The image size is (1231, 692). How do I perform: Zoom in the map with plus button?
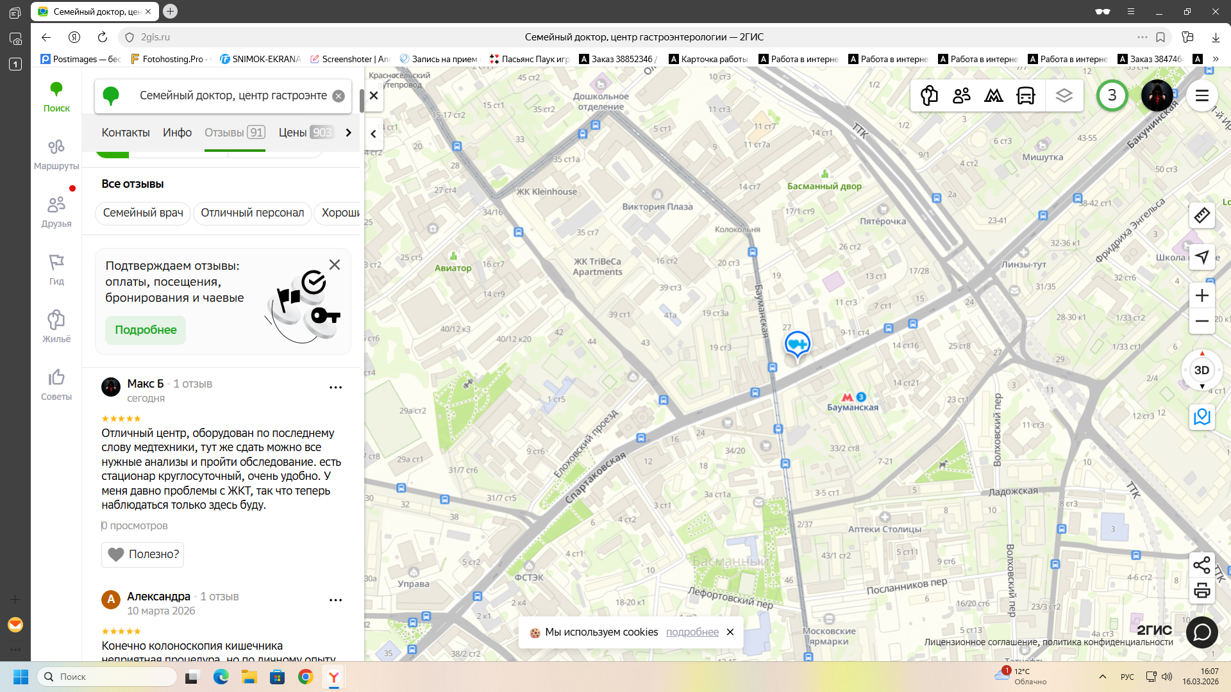tap(1202, 295)
